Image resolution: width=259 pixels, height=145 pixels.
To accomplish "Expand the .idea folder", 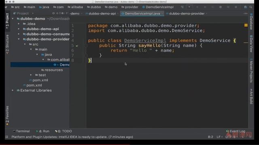I will (x=19, y=24).
